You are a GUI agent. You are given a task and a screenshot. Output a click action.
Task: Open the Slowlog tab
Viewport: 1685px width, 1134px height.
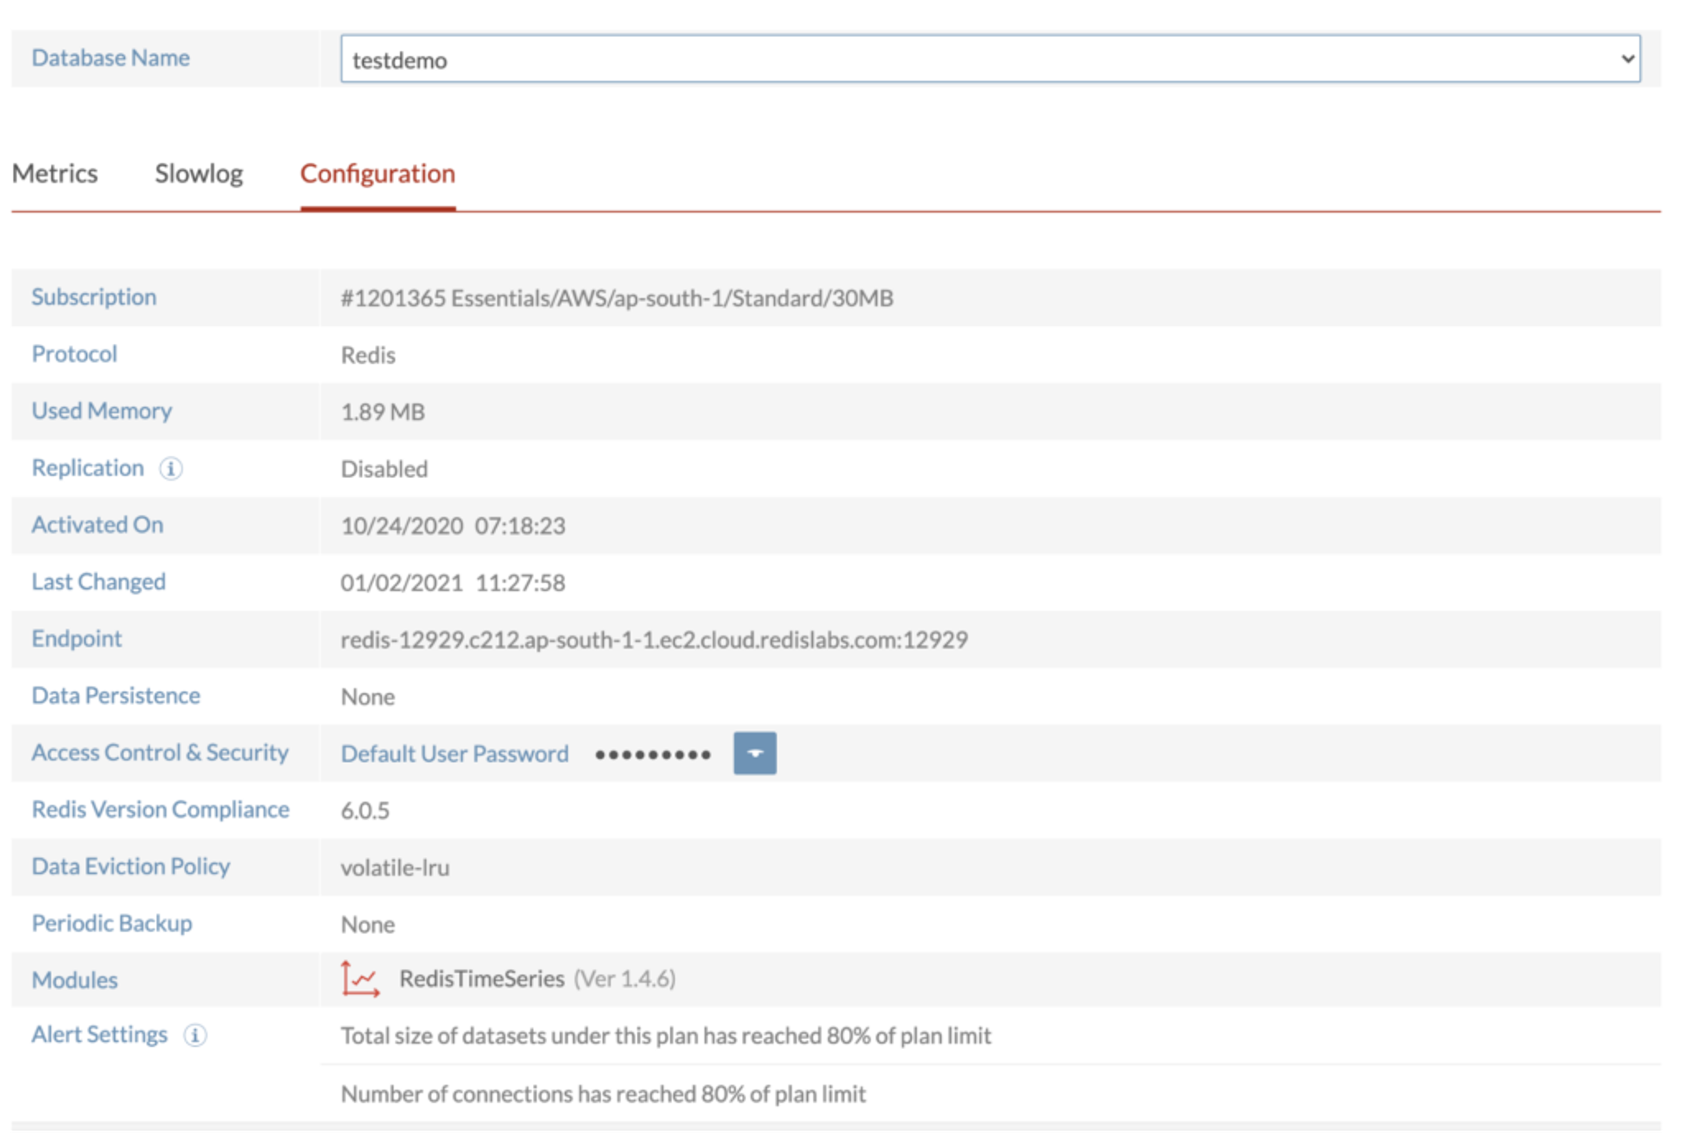pos(199,174)
